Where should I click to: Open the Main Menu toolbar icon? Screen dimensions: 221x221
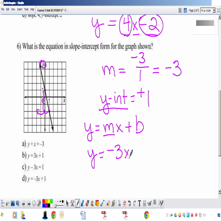[x=3, y=203]
